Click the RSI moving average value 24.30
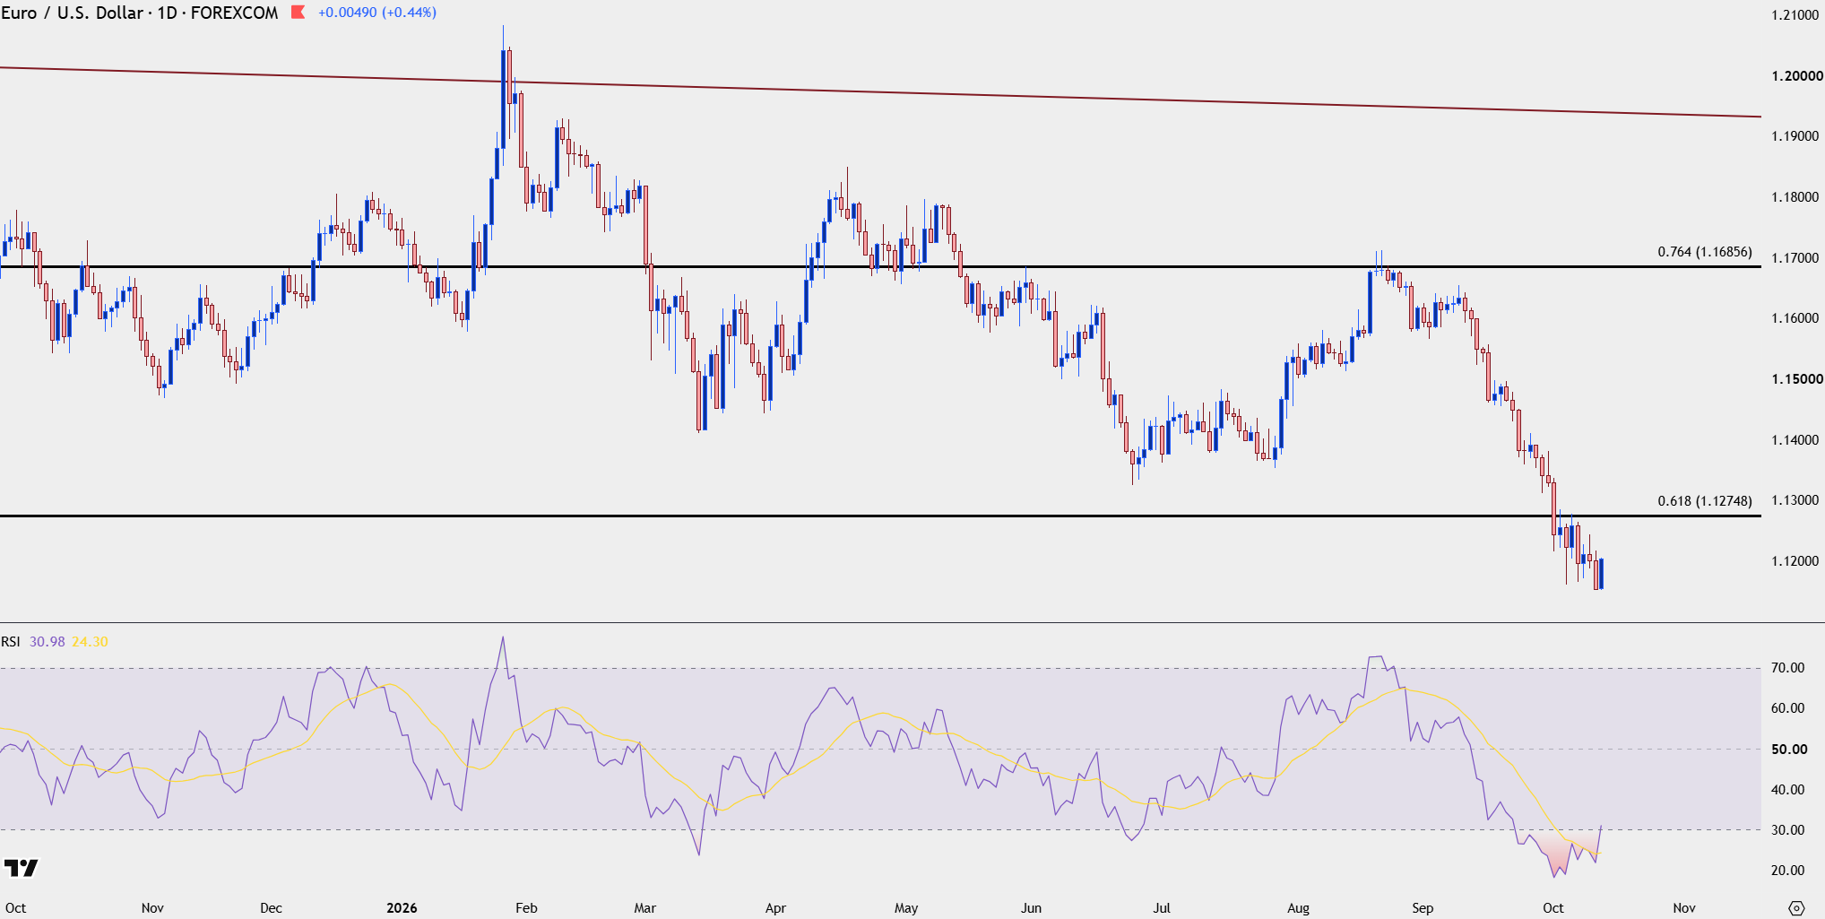Viewport: 1825px width, 919px height. click(90, 642)
